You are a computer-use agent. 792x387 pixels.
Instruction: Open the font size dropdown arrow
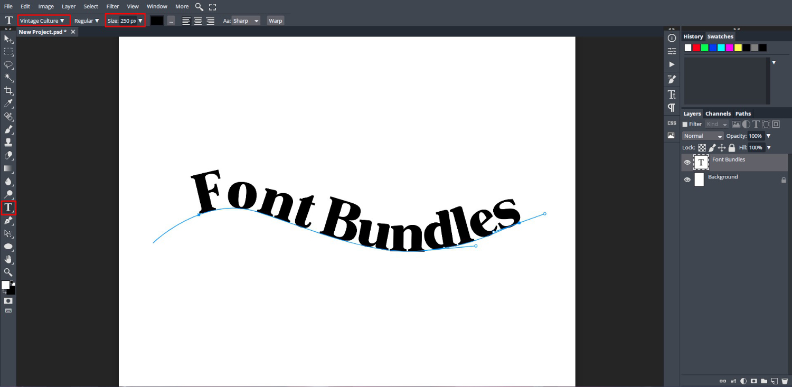click(140, 21)
